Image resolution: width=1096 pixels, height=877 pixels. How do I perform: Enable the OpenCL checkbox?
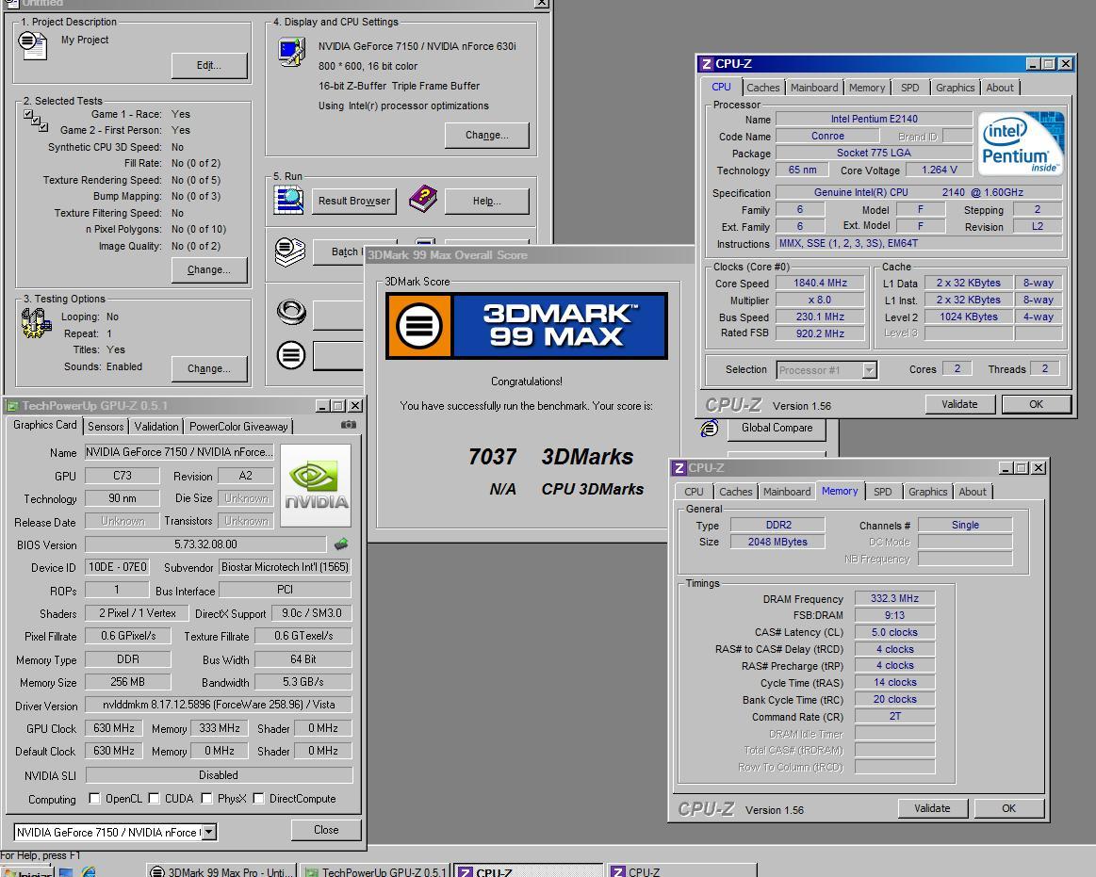pos(94,798)
